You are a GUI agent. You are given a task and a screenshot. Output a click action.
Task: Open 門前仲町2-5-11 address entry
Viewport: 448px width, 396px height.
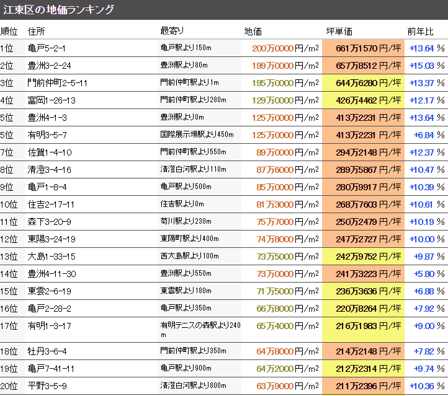(x=58, y=83)
